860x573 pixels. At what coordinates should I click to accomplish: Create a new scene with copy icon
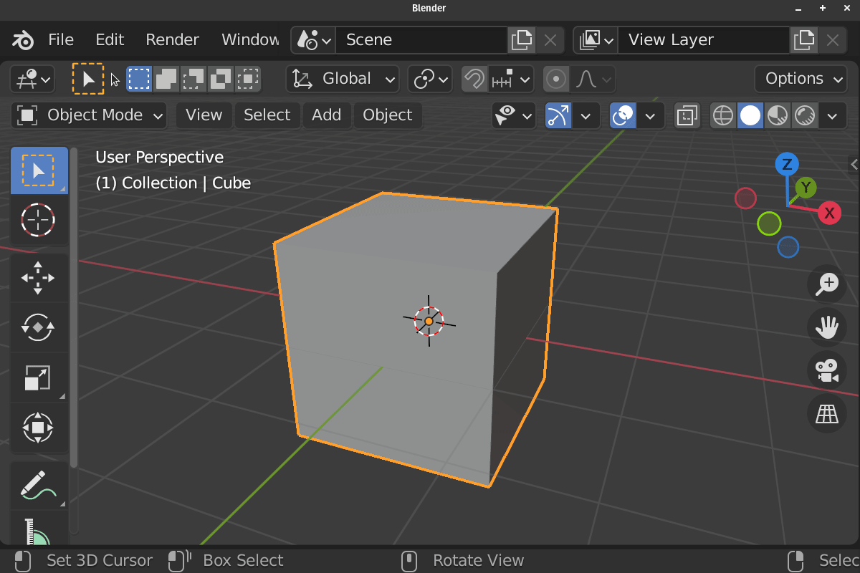(x=522, y=40)
